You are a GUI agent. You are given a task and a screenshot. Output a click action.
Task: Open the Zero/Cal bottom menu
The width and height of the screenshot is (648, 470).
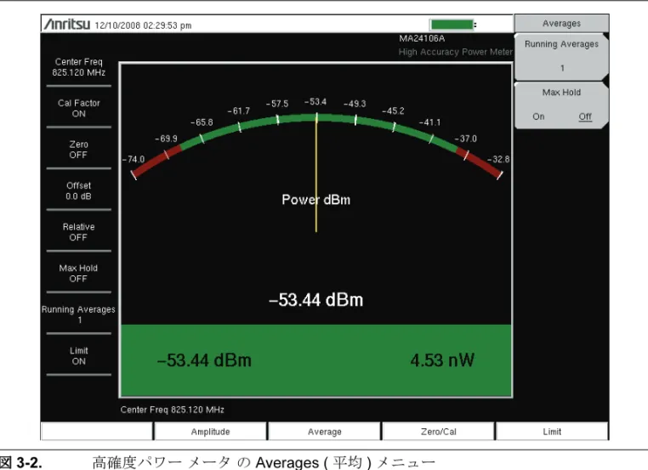[439, 432]
